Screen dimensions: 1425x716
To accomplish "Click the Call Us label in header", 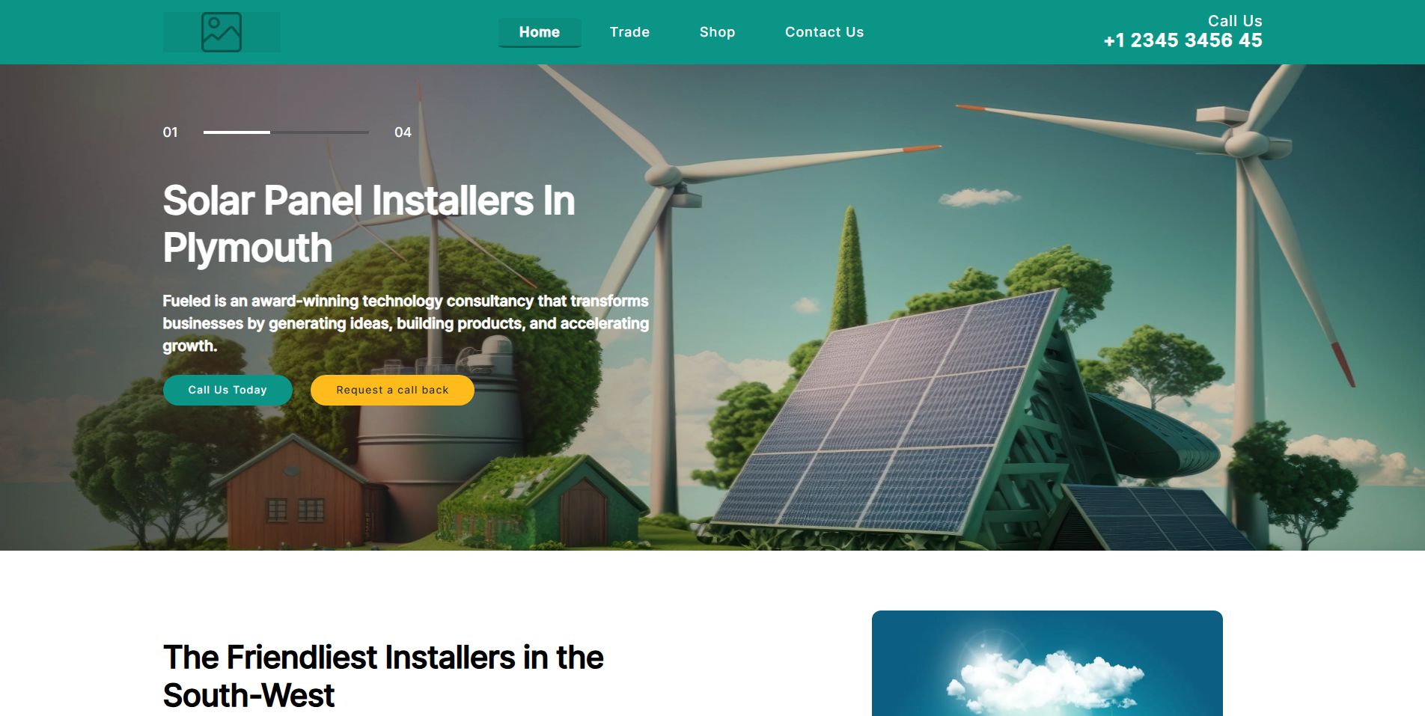I will point(1235,21).
